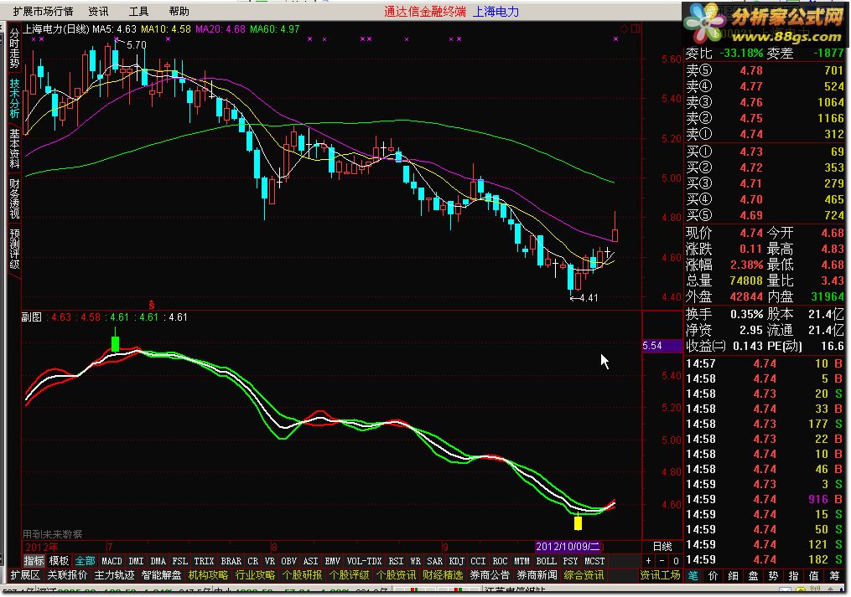
Task: Select the OBV indicator
Action: pyautogui.click(x=288, y=561)
